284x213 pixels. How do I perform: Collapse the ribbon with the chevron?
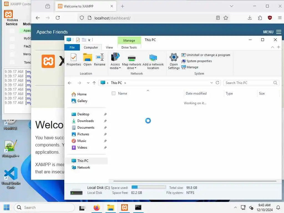(x=272, y=47)
